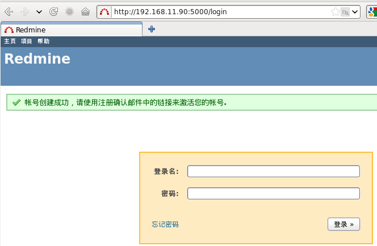
Task: Click the Redmine site icon in address bar
Action: 104,11
